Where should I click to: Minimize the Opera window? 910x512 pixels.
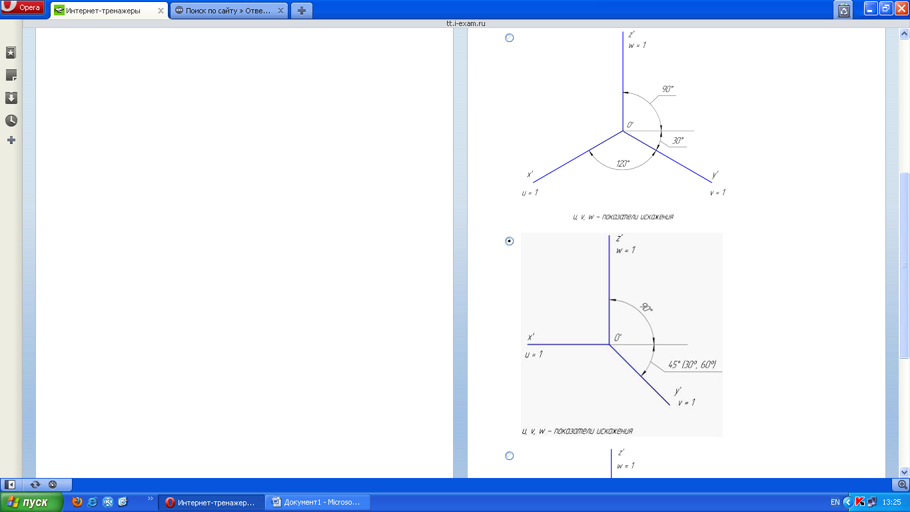pyautogui.click(x=871, y=8)
